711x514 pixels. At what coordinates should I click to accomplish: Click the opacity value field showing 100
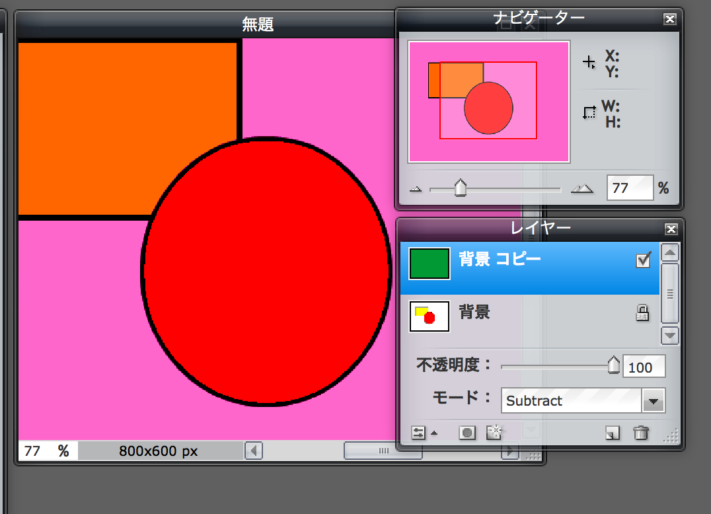click(644, 367)
